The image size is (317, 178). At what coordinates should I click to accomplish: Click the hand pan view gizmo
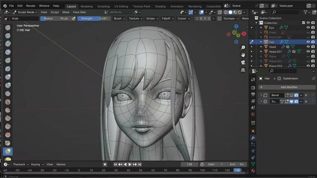[243, 55]
